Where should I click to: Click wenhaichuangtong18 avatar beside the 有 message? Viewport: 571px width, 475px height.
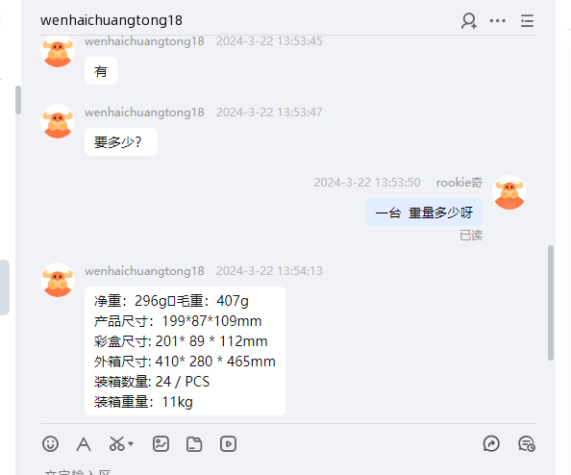[x=58, y=52]
